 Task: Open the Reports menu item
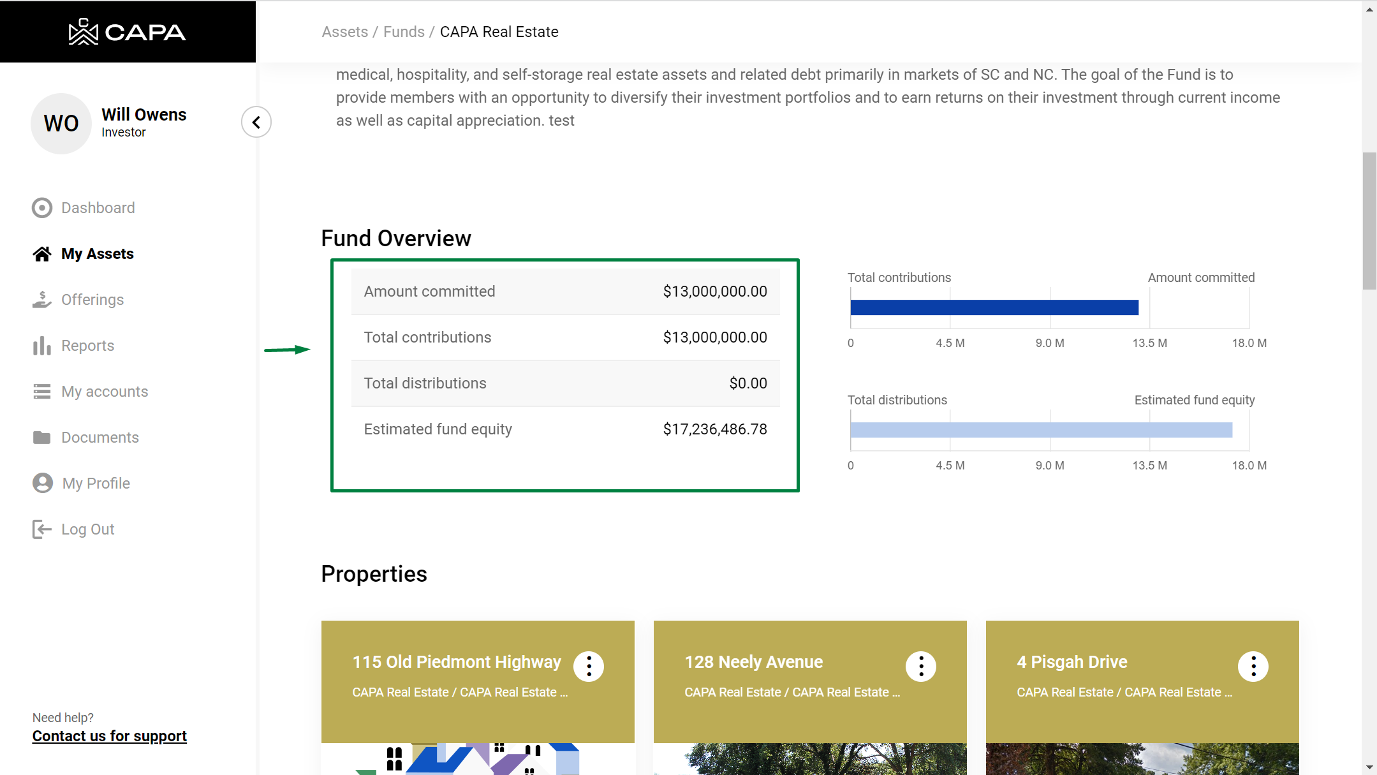[88, 346]
